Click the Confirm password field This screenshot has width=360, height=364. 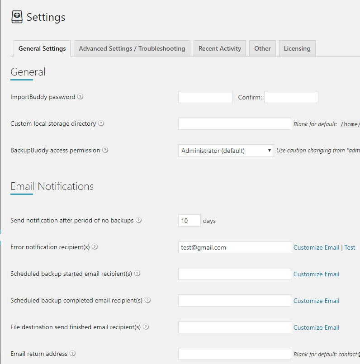click(x=291, y=97)
